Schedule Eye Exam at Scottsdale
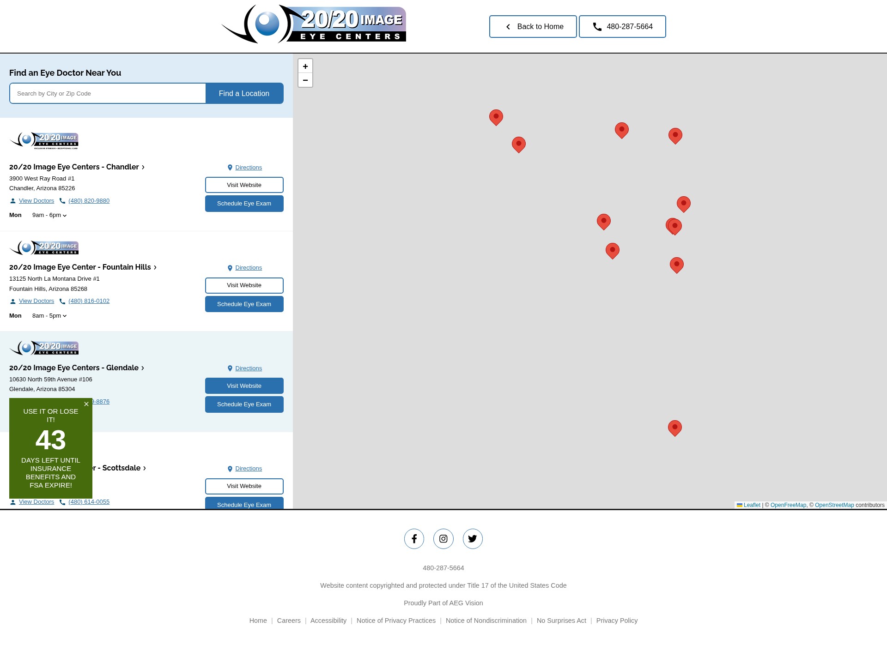 pos(244,503)
